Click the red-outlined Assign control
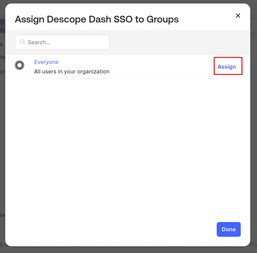 coord(227,67)
